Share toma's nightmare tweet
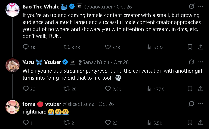The image size is (209, 129). tap(200, 123)
